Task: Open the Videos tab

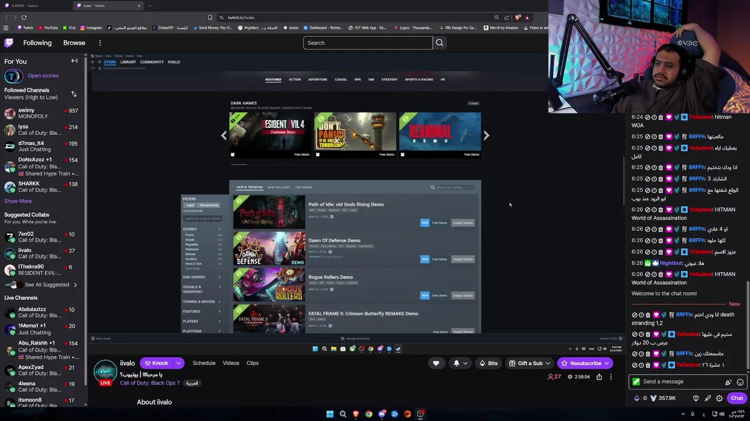Action: [x=231, y=363]
